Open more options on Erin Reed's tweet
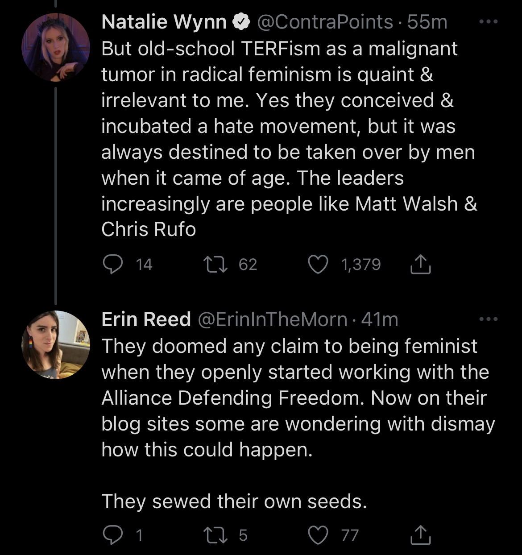This screenshot has width=522, height=555. [x=489, y=319]
